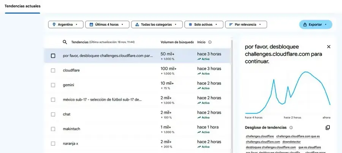This screenshot has width=342, height=153.
Task: Check the box for the gemini row
Action: point(53,85)
